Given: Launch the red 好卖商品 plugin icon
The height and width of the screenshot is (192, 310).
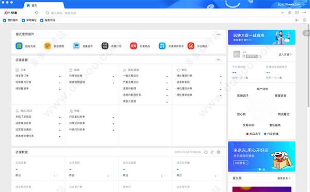Looking at the screenshot, I should pyautogui.click(x=133, y=46).
